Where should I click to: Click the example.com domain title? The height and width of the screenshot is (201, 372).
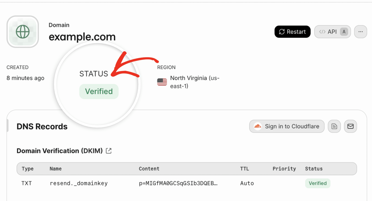click(x=82, y=37)
